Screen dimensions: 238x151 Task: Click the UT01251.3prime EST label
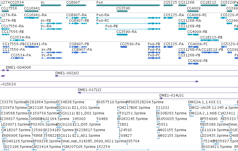click(x=131, y=113)
